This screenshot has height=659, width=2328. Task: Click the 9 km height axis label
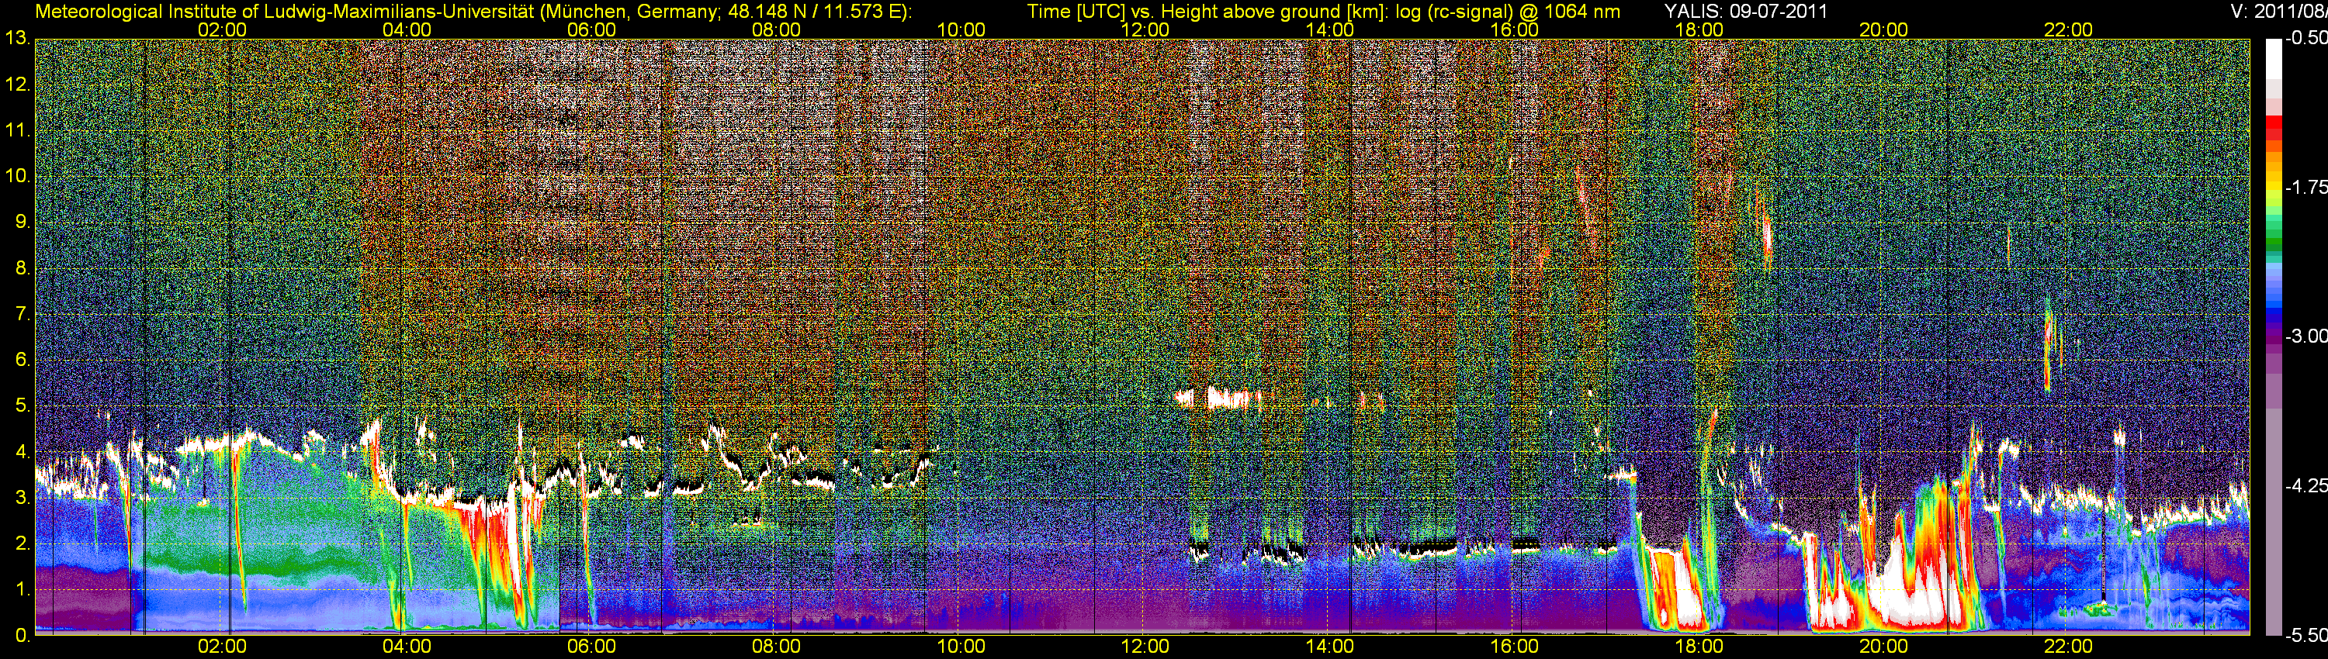21,222
